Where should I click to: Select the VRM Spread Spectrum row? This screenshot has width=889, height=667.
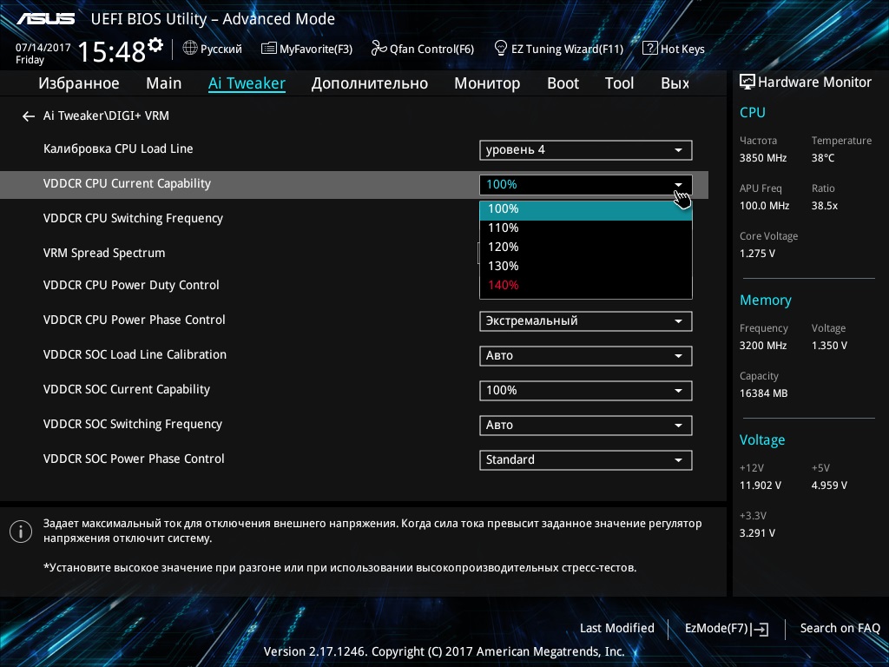tap(104, 253)
